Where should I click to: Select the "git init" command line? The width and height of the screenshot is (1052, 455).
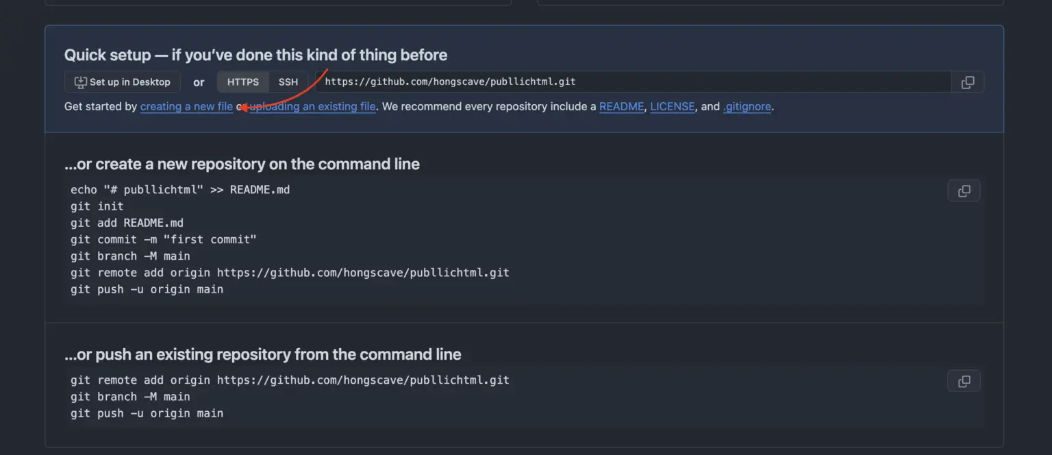[97, 206]
